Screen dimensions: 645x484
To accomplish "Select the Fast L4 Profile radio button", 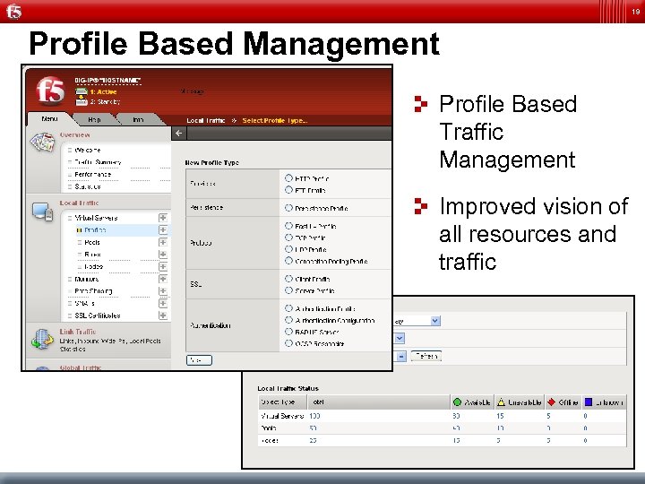I will 288,226.
